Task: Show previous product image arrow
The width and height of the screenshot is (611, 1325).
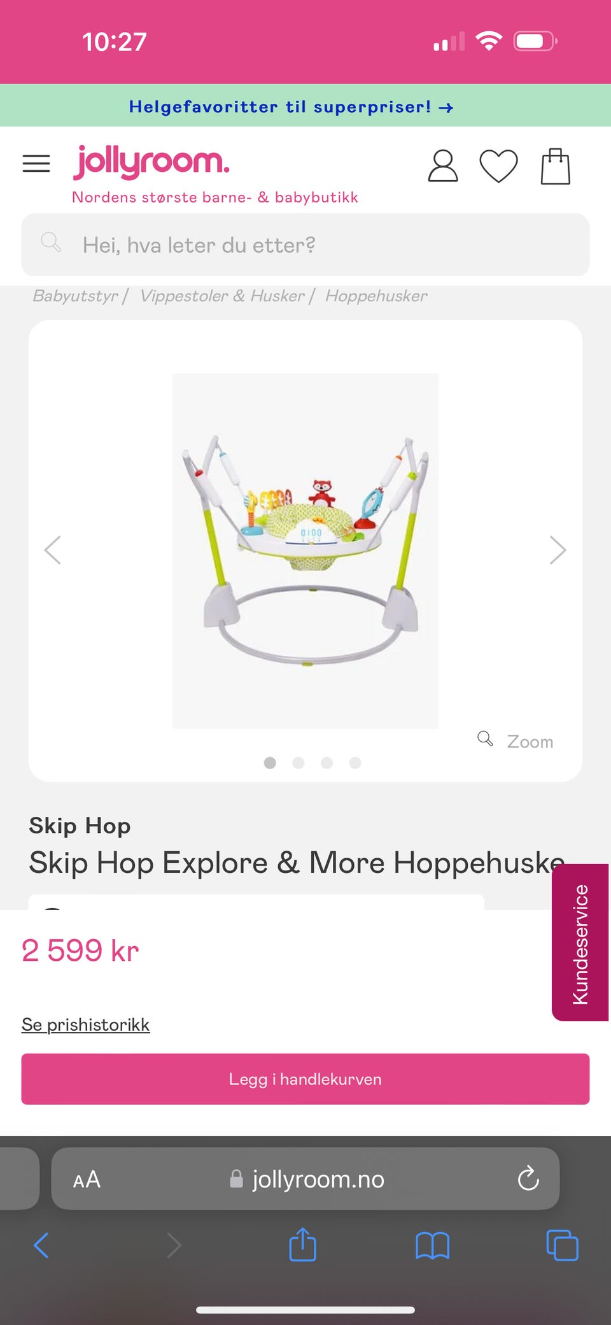Action: coord(53,550)
